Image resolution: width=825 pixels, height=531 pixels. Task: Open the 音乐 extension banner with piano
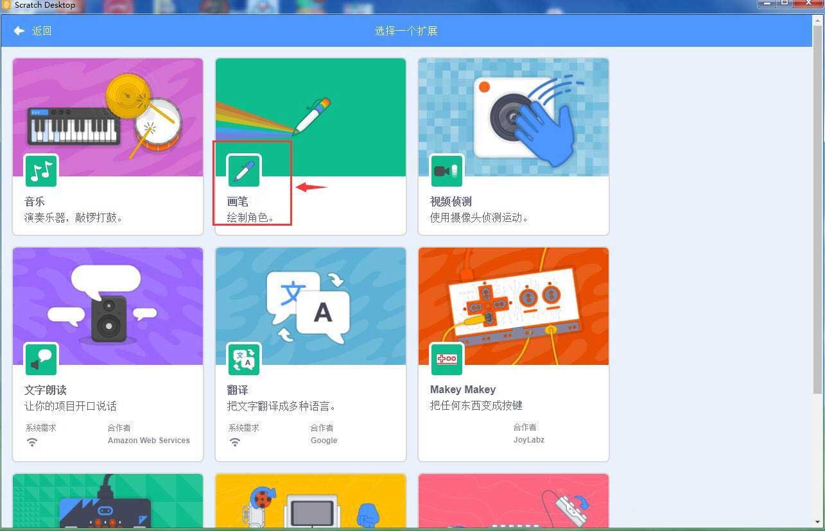[x=108, y=117]
